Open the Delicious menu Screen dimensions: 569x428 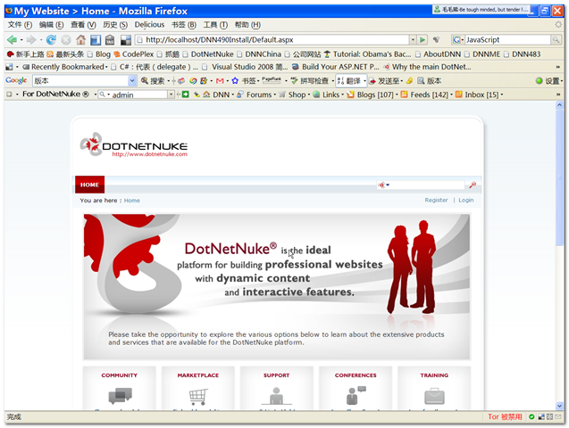pyautogui.click(x=149, y=25)
